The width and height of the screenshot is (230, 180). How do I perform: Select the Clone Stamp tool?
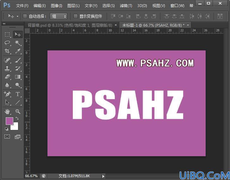coord(7,68)
